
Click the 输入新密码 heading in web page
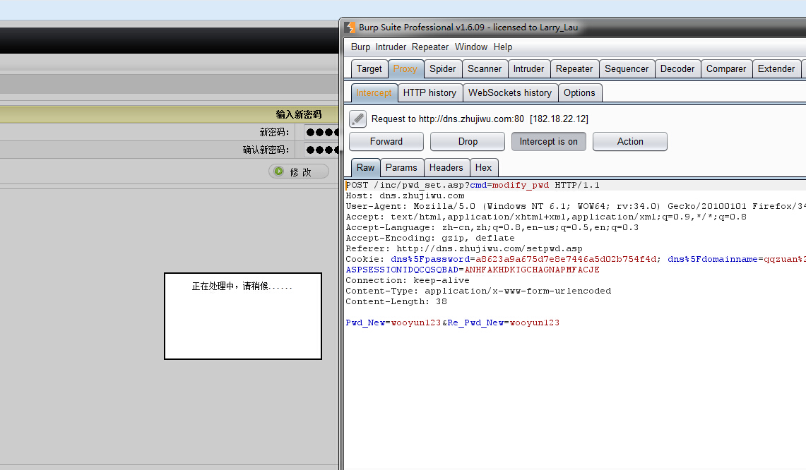pos(299,114)
